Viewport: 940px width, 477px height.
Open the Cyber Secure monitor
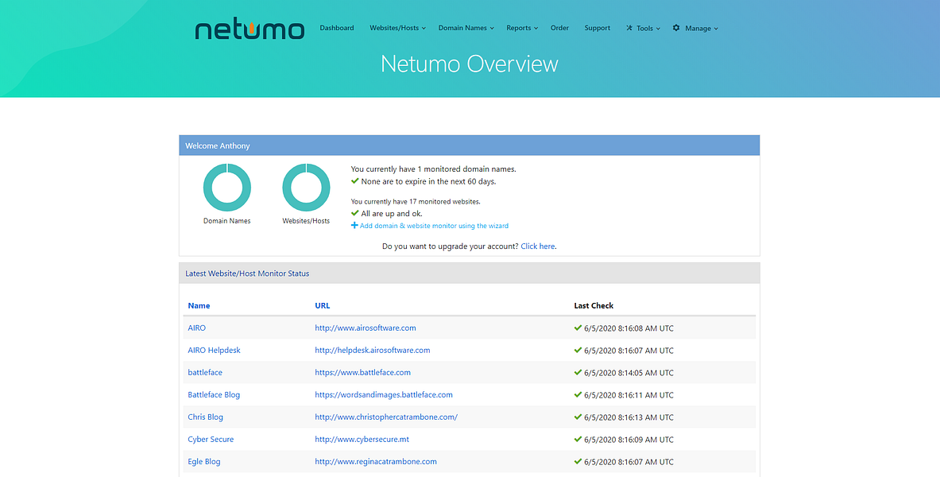(211, 439)
